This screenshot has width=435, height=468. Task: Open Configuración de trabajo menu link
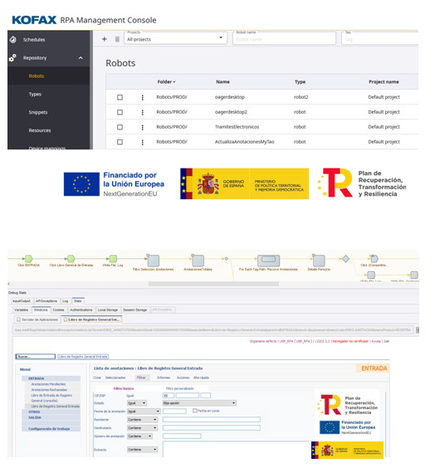coord(49,429)
